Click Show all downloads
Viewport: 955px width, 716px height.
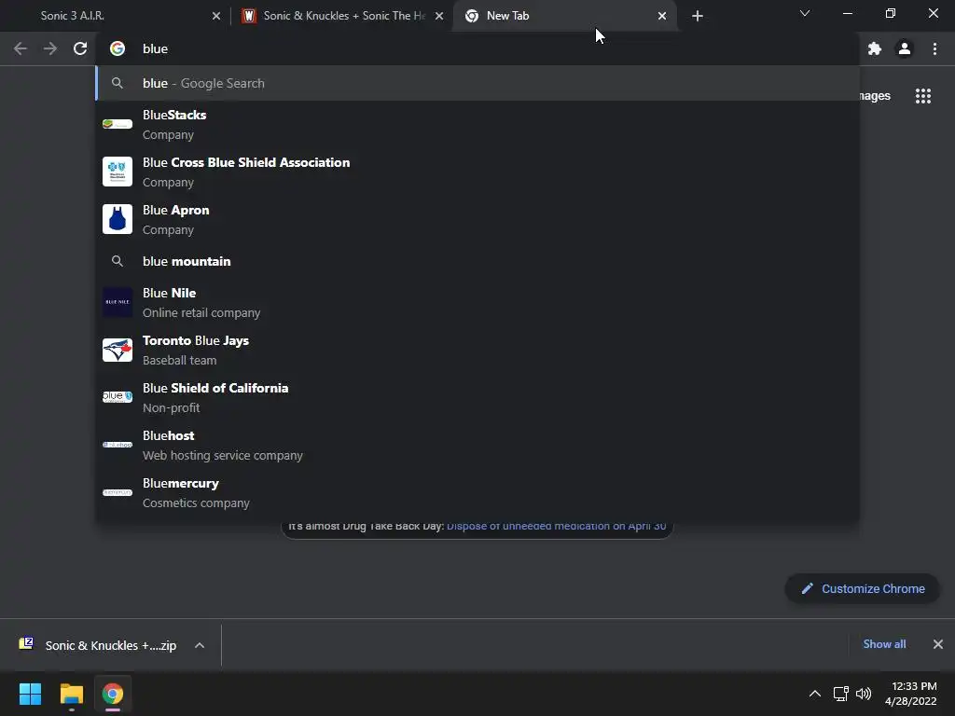pyautogui.click(x=884, y=644)
